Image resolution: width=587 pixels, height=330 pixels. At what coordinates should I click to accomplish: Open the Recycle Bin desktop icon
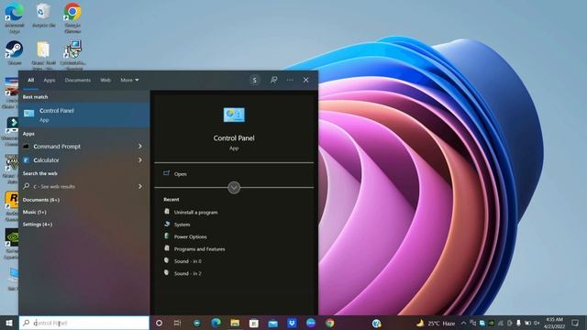[43, 16]
